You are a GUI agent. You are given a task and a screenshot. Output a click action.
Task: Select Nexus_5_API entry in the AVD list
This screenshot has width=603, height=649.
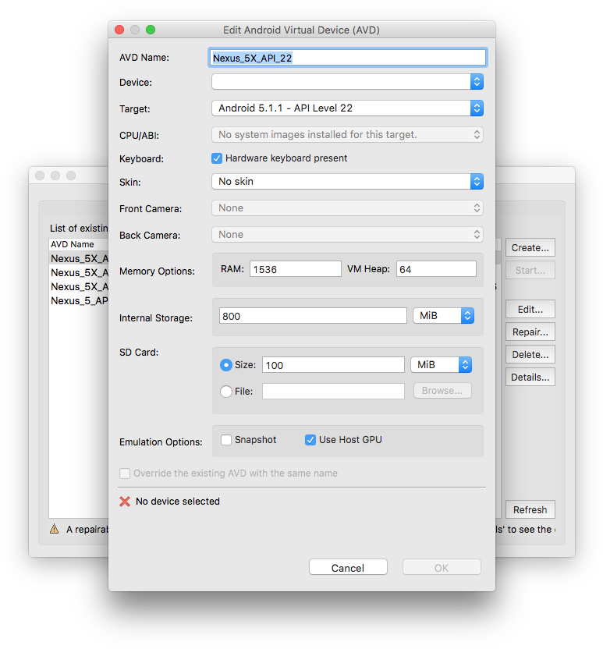pos(78,301)
